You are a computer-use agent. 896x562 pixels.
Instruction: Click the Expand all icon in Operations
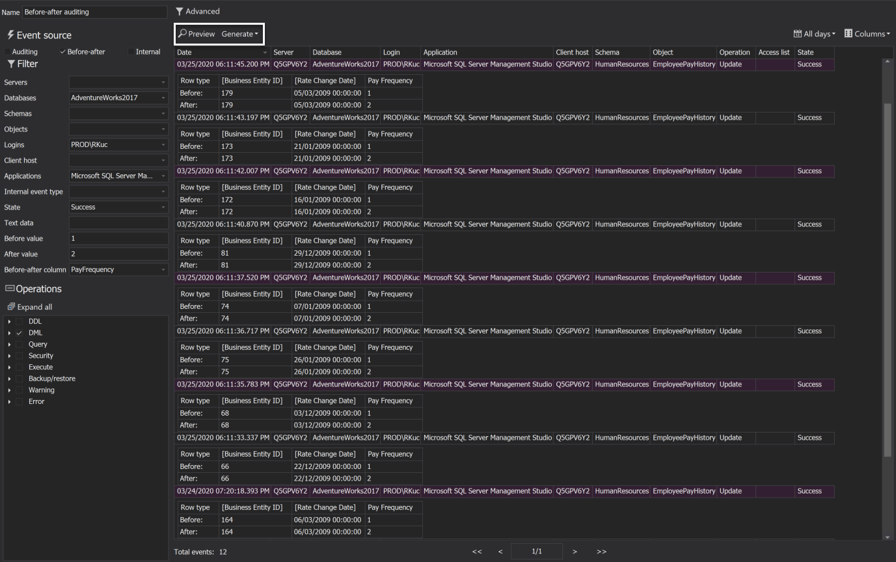pyautogui.click(x=11, y=307)
